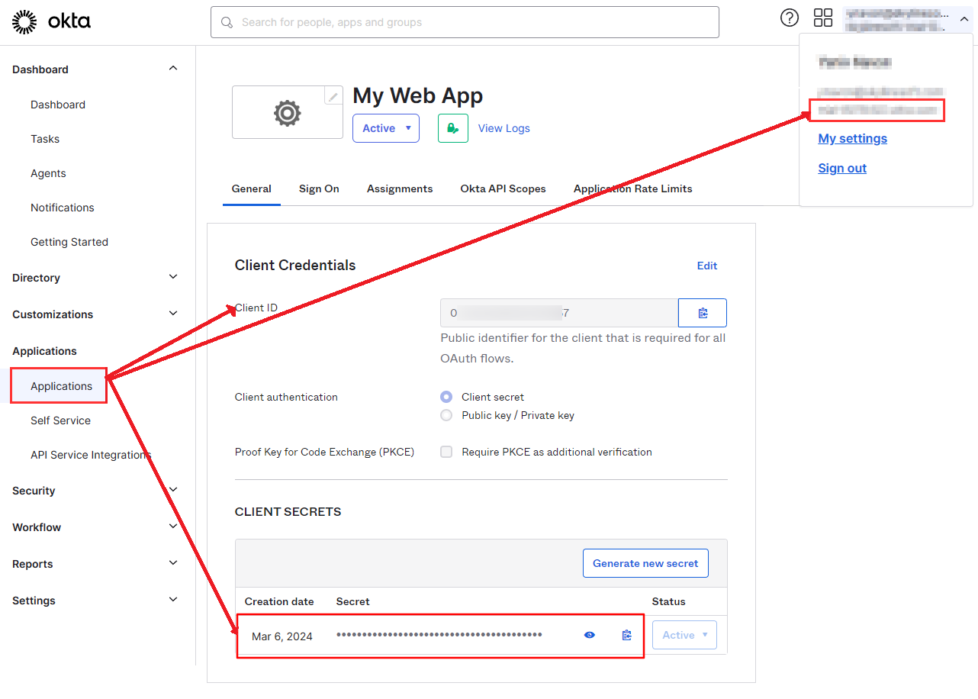Open the secret's Active status dropdown
This screenshot has width=978, height=699.
684,635
